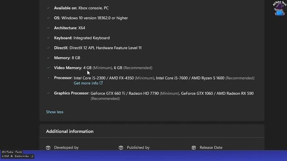The height and width of the screenshot is (161, 287).
Task: Click 'Intel Core i5-7600 / AMD Ryzen 5 1600'
Action: pyautogui.click(x=190, y=78)
